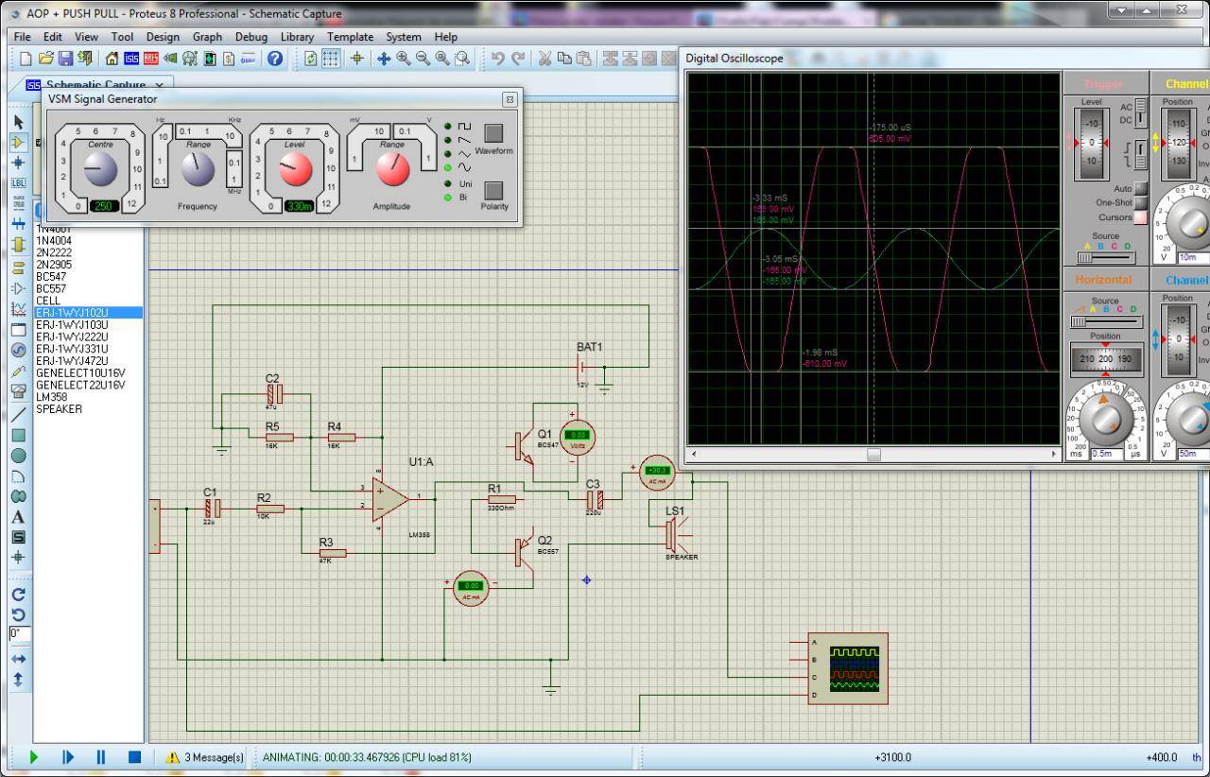This screenshot has width=1210, height=777.
Task: Open the Library menu
Action: coord(298,37)
